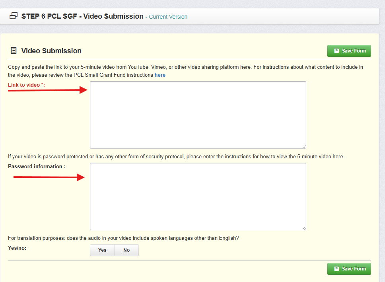The image size is (385, 282).
Task: Click the stacked windows icon beside STEP 6 title
Action: coord(14,16)
